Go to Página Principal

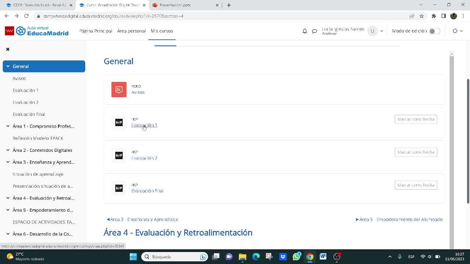(95, 31)
